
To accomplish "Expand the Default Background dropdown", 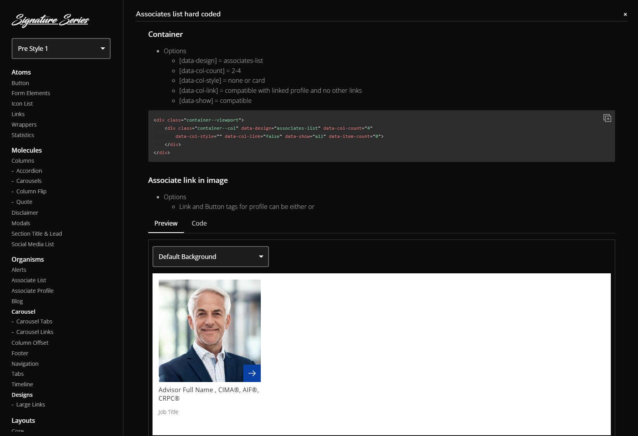I will (210, 257).
